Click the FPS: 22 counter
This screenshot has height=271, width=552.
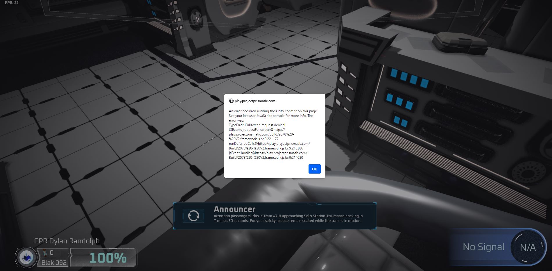(x=12, y=3)
